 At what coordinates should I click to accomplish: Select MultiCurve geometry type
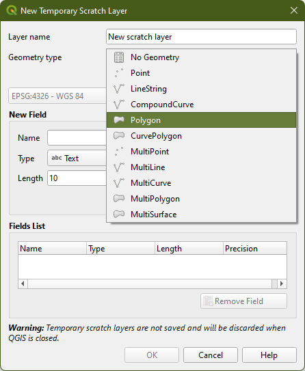pyautogui.click(x=201, y=183)
